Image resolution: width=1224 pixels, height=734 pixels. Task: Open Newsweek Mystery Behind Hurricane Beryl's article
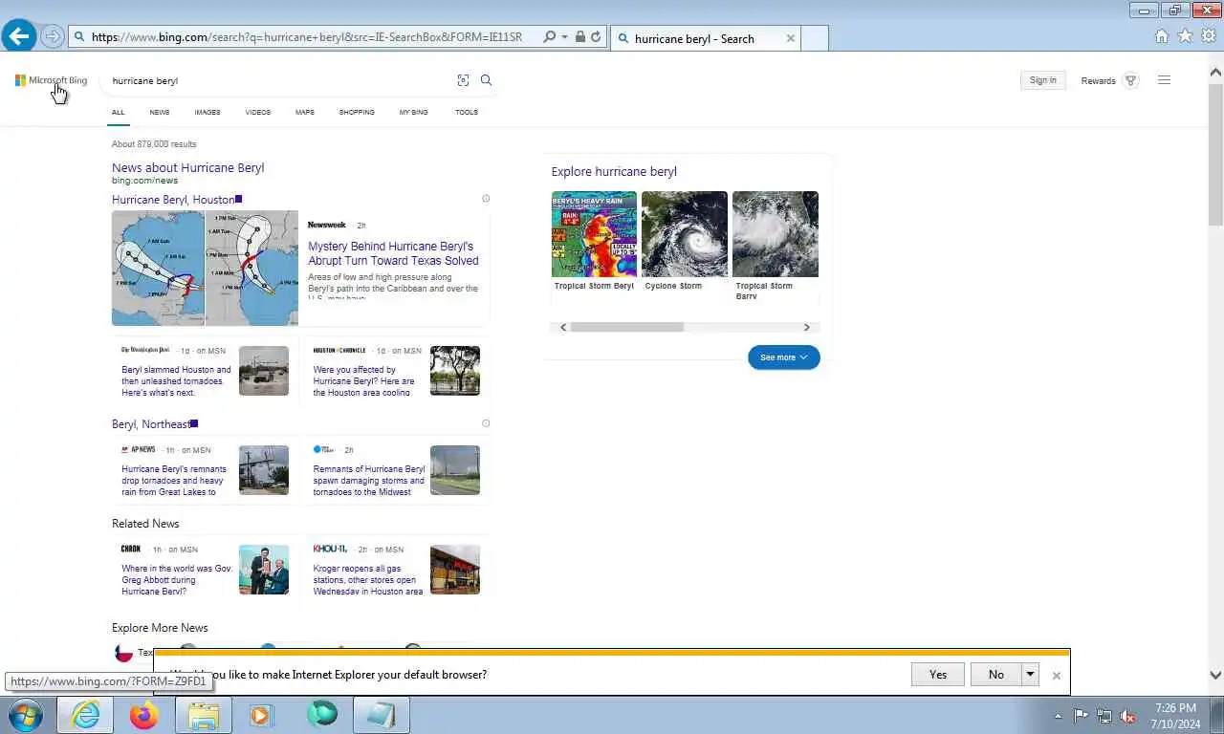coord(393,253)
